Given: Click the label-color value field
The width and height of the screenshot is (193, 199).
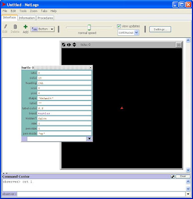Looking at the screenshot, I should pos(64,108).
